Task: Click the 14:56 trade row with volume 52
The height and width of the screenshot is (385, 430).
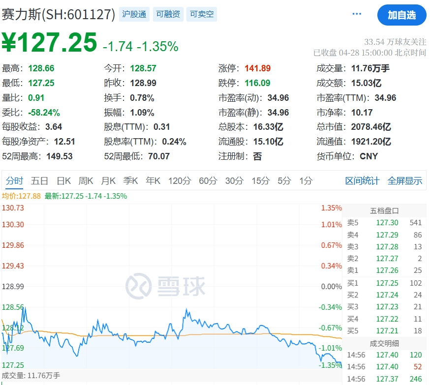Action: point(384,367)
